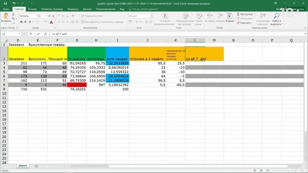The width and height of the screenshot is (308, 173).
Task: Switch to the View (Вид) tab
Action: pyautogui.click(x=122, y=9)
